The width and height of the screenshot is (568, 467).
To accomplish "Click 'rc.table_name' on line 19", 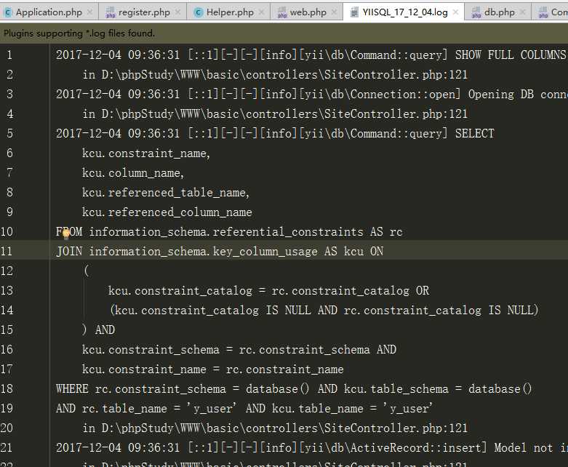I will [124, 409].
